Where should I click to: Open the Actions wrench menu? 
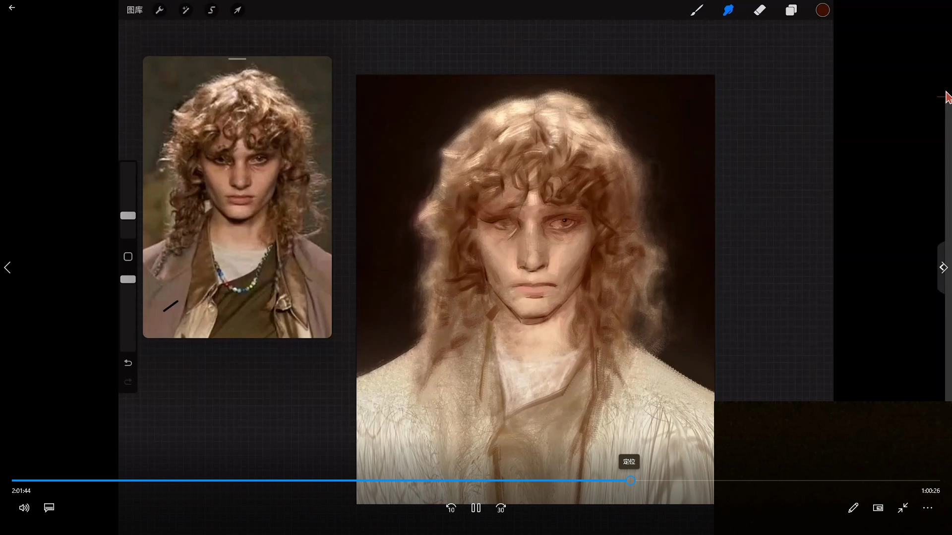pyautogui.click(x=159, y=10)
